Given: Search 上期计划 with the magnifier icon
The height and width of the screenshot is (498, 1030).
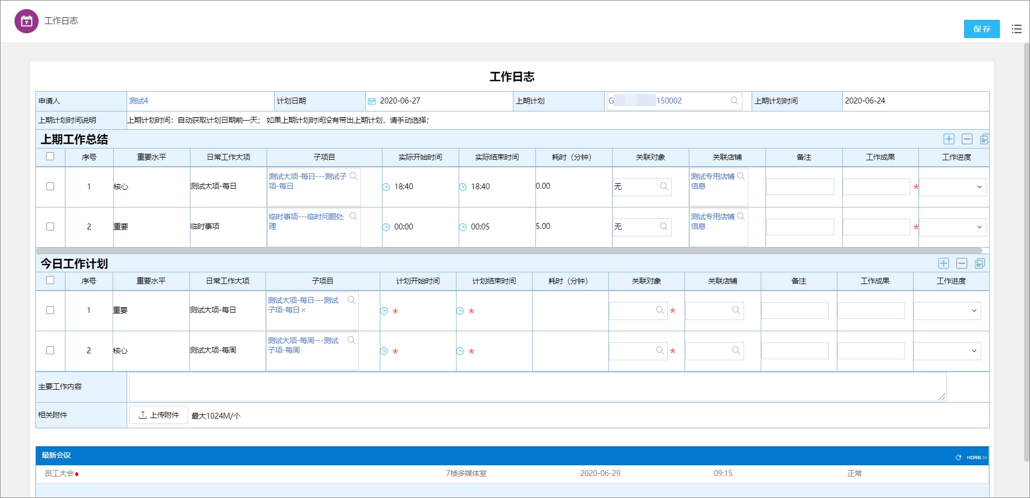Looking at the screenshot, I should [x=734, y=101].
